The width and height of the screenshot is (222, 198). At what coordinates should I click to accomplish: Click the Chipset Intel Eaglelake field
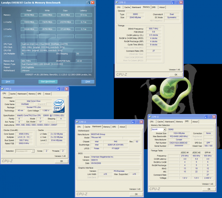[x=56, y=67]
